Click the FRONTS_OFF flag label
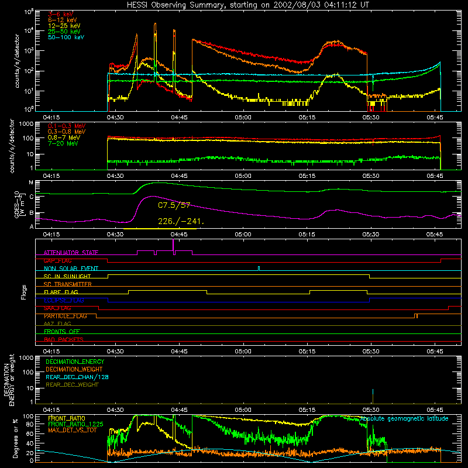 [x=62, y=332]
